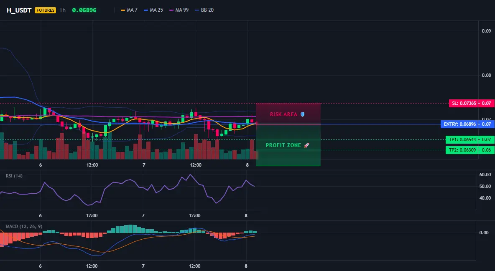
Task: Click the 60.00 RSI axis value
Action: click(485, 175)
